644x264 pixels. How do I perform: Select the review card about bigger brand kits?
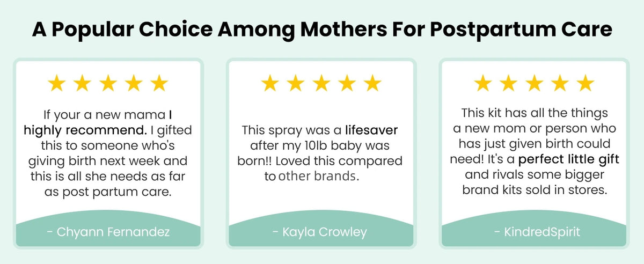[534, 153]
